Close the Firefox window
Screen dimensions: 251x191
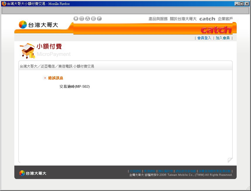click(x=247, y=4)
